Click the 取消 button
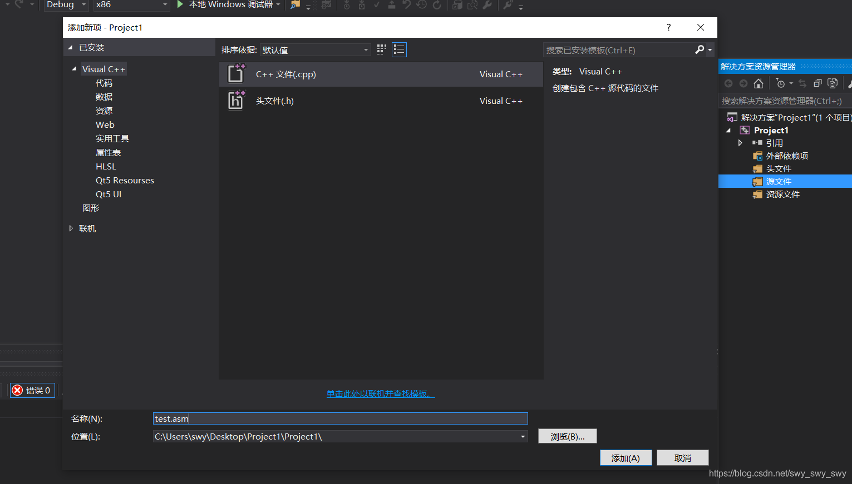The width and height of the screenshot is (852, 484). 682,458
